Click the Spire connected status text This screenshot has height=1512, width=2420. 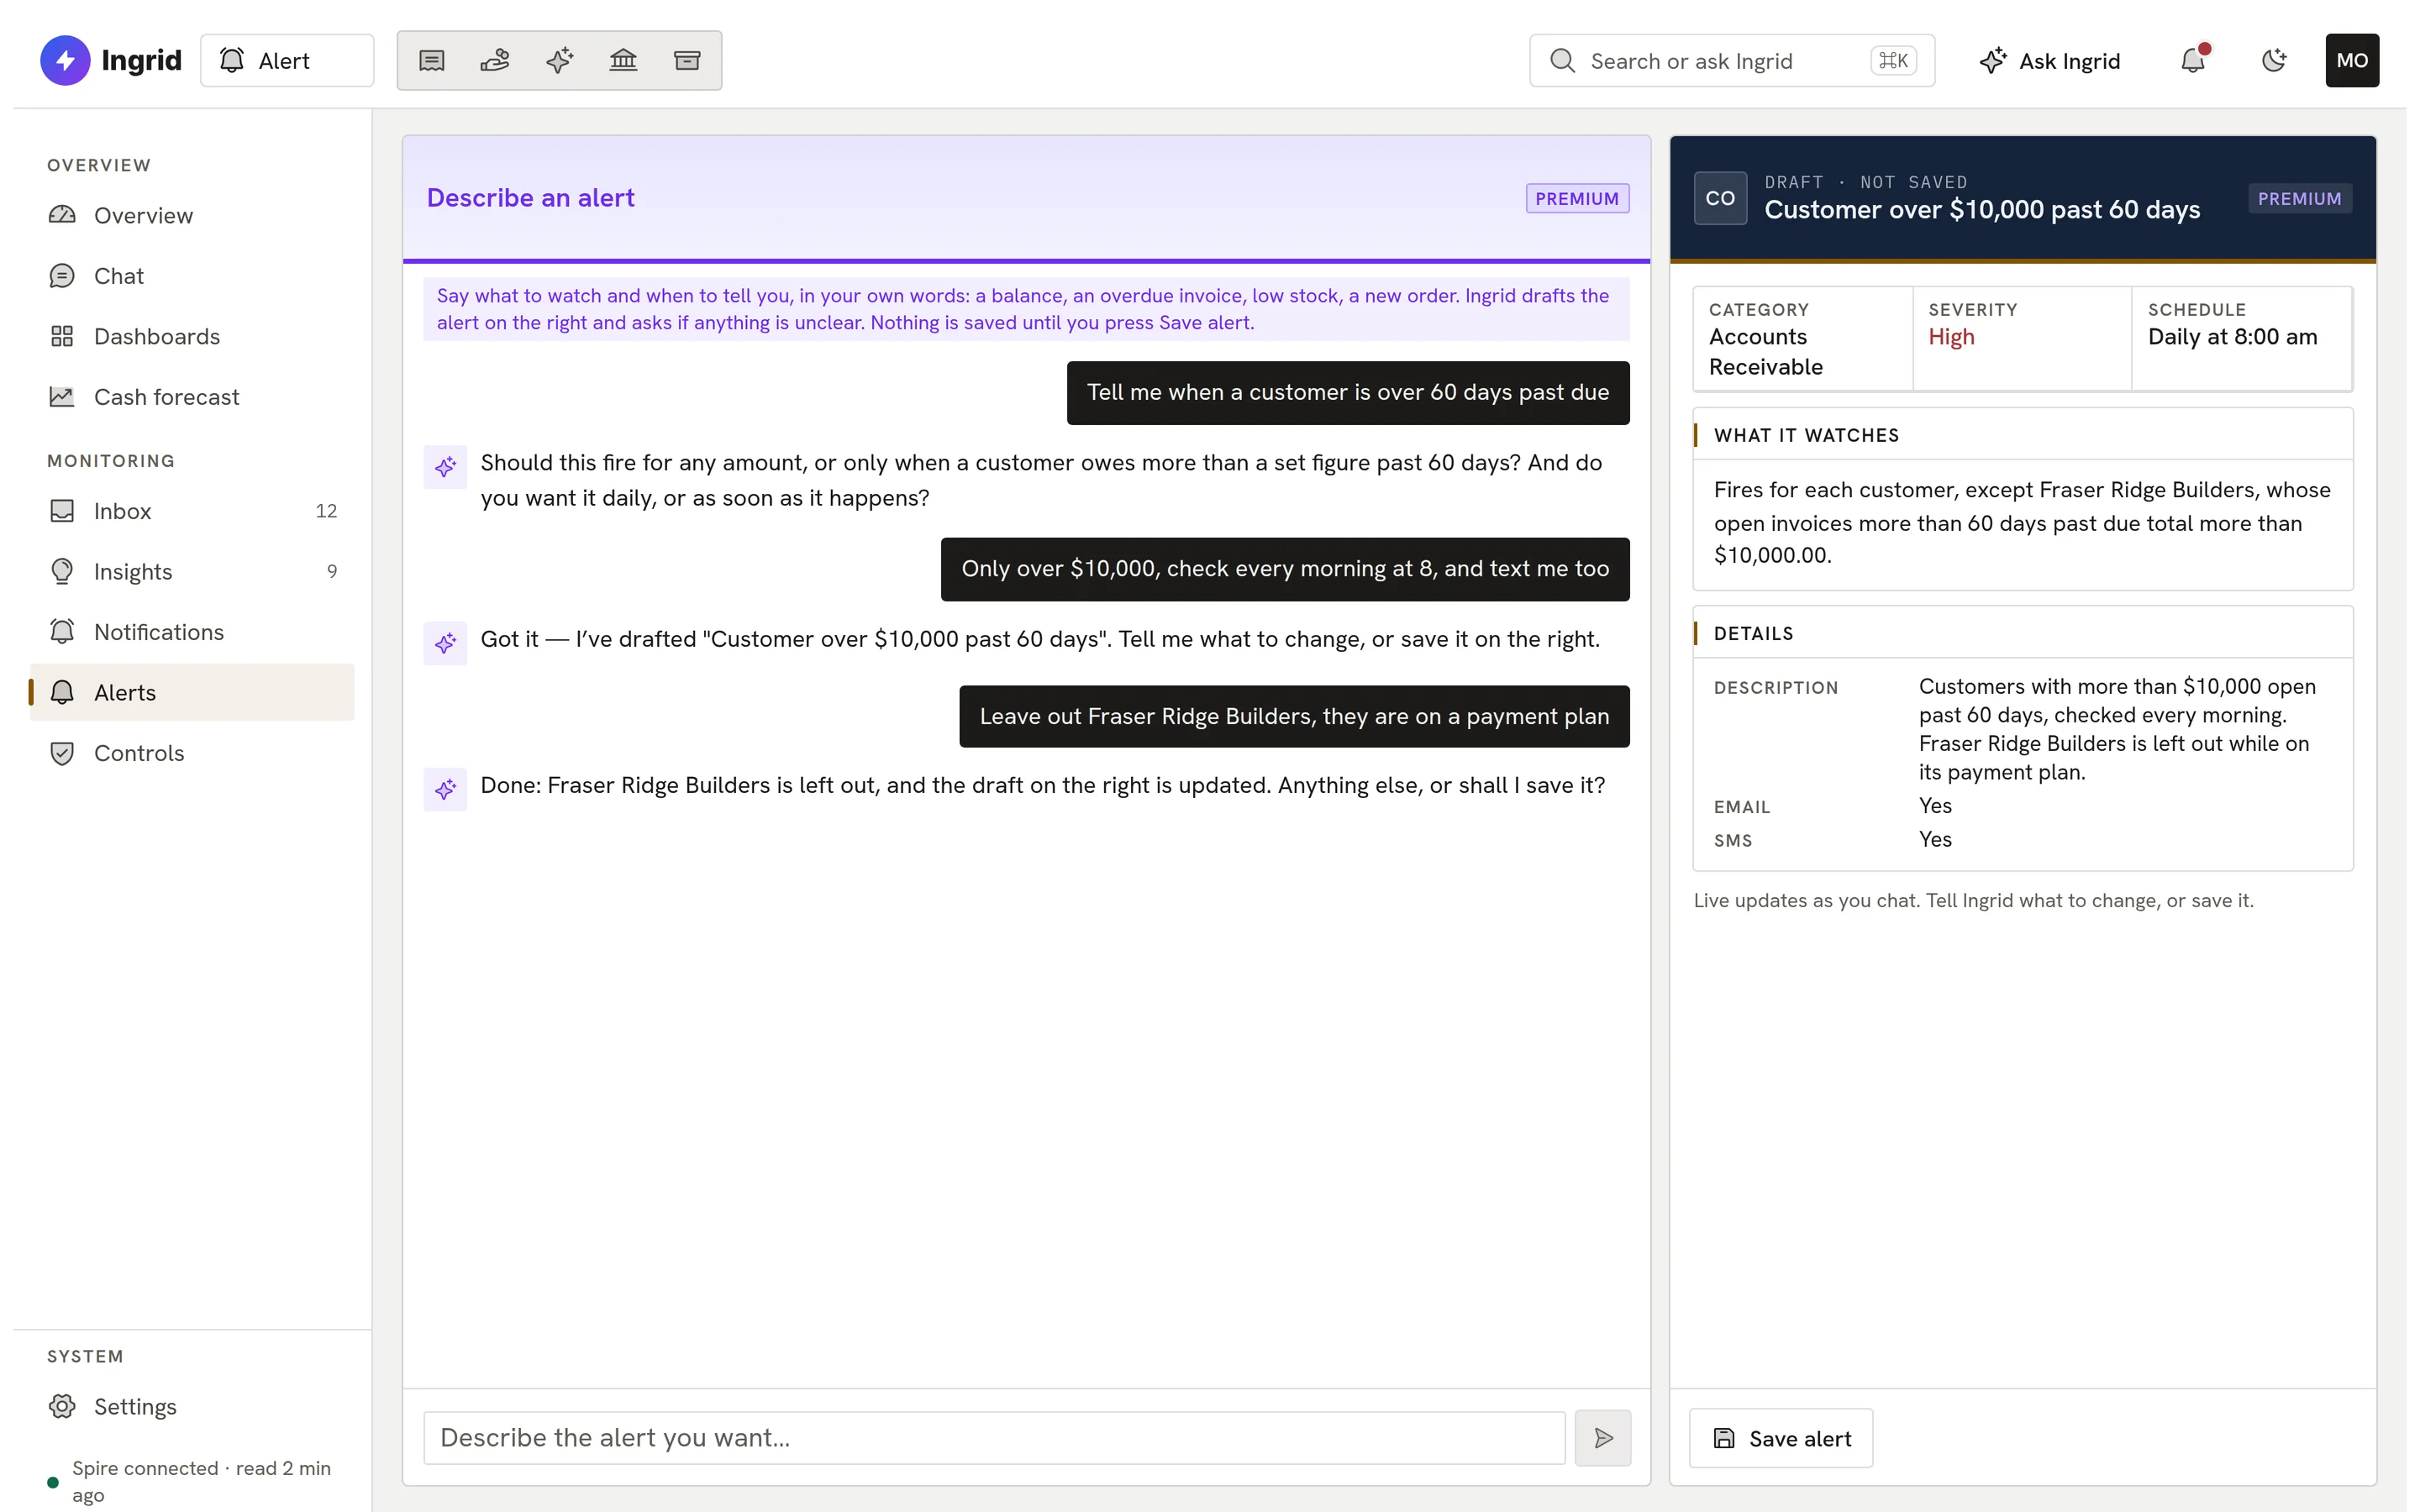[x=201, y=1481]
